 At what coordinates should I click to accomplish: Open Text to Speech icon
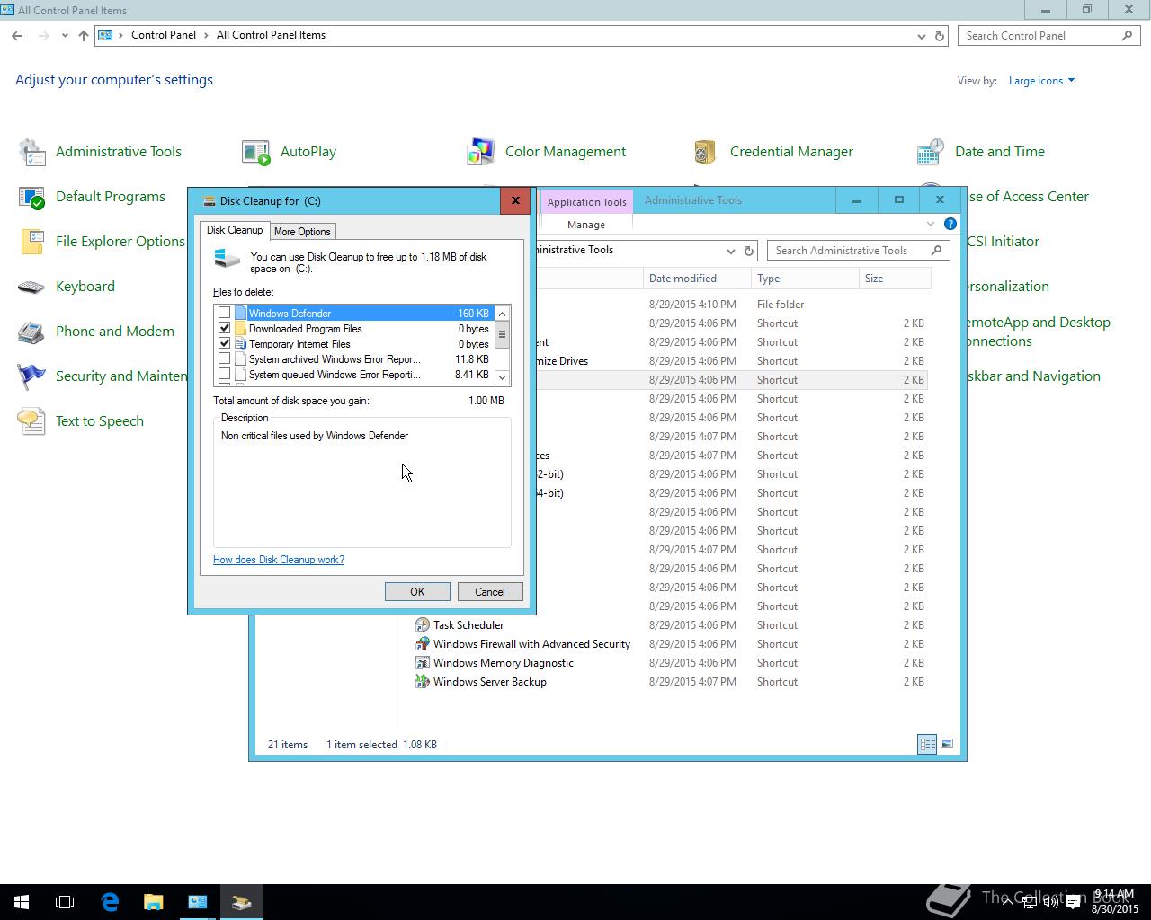[32, 421]
